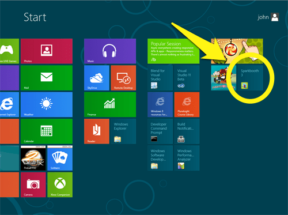The height and width of the screenshot is (215, 288).
Task: Open the Music tile
Action: 110,51
